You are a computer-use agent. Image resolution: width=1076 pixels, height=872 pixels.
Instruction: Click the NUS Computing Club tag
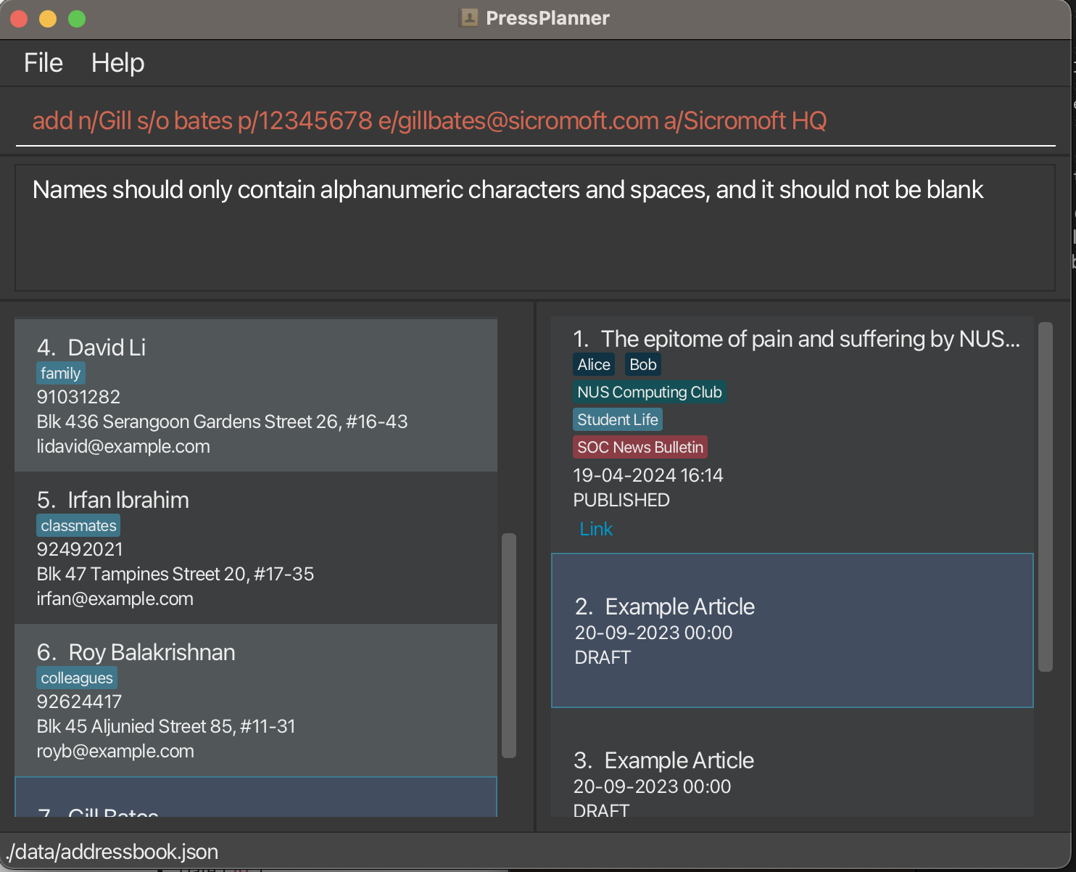(649, 392)
